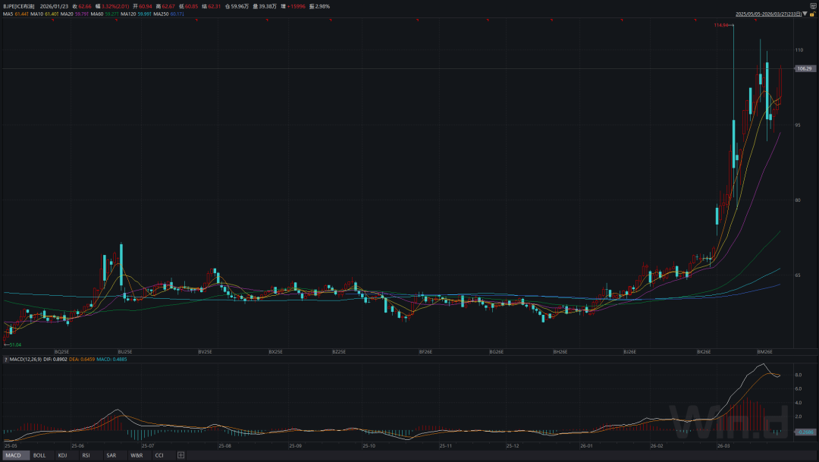Open the W&R indicator tab
The width and height of the screenshot is (819, 462).
click(x=136, y=455)
